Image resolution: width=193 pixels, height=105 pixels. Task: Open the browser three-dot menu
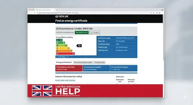(x=162, y=13)
